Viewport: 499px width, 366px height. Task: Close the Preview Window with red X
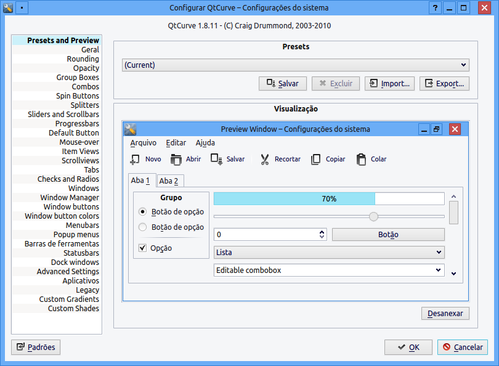[455, 129]
